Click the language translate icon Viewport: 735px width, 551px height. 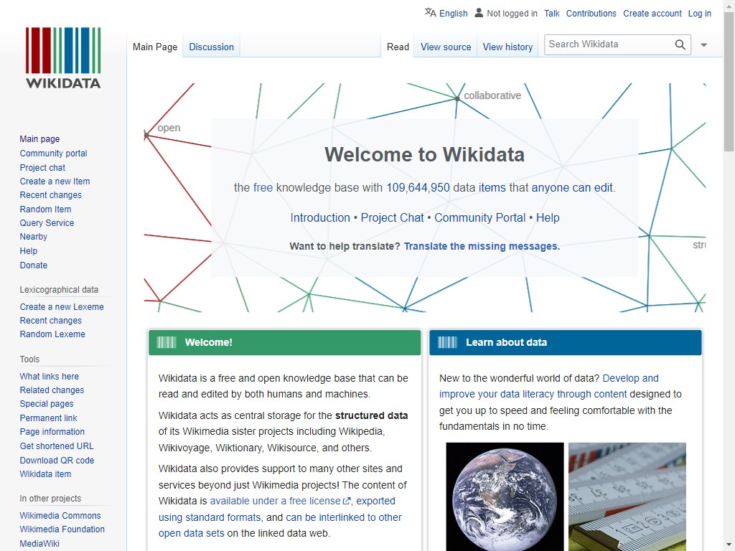[x=430, y=13]
